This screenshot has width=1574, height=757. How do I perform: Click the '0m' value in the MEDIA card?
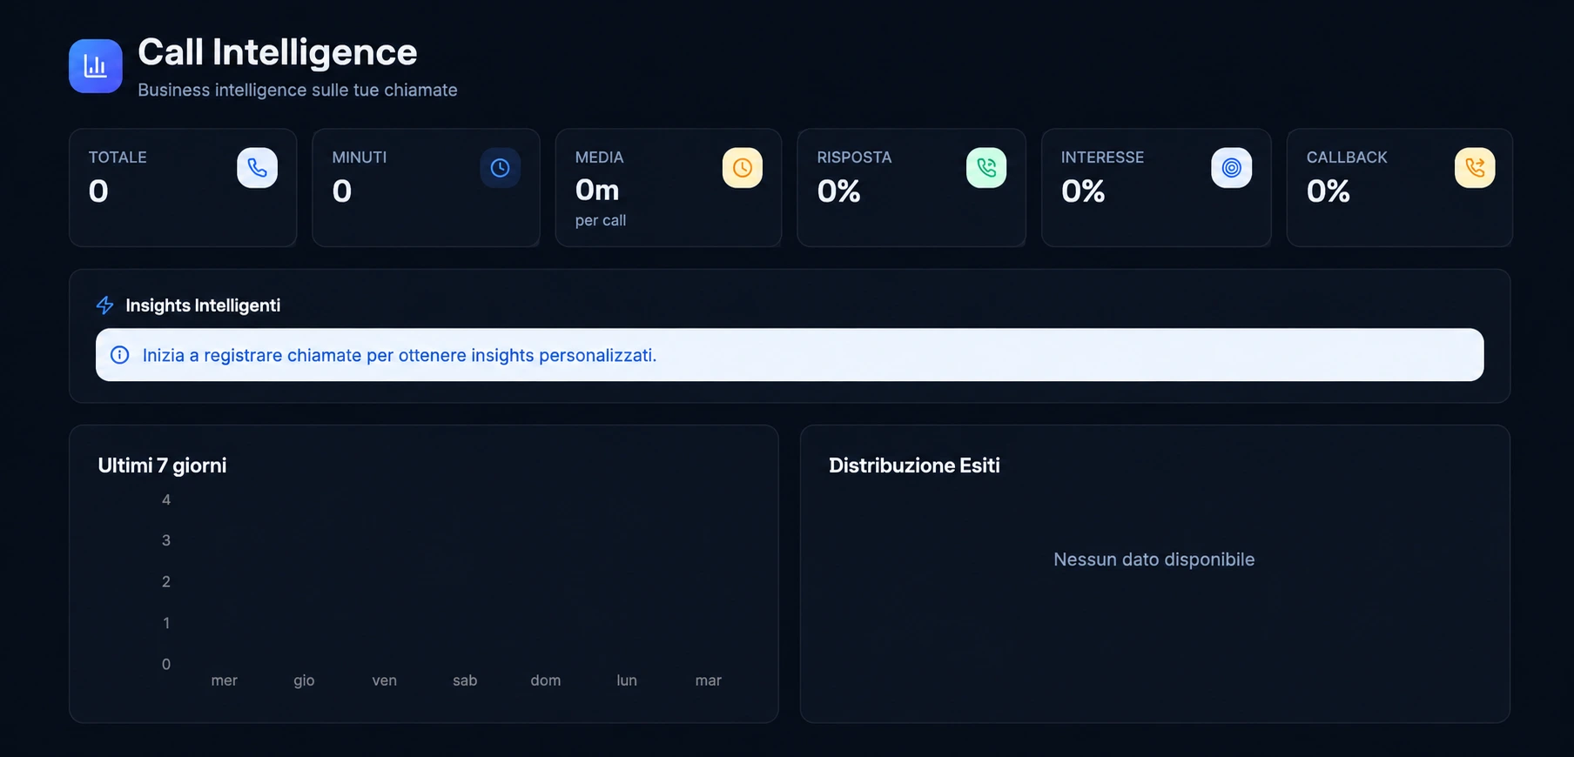click(x=597, y=190)
